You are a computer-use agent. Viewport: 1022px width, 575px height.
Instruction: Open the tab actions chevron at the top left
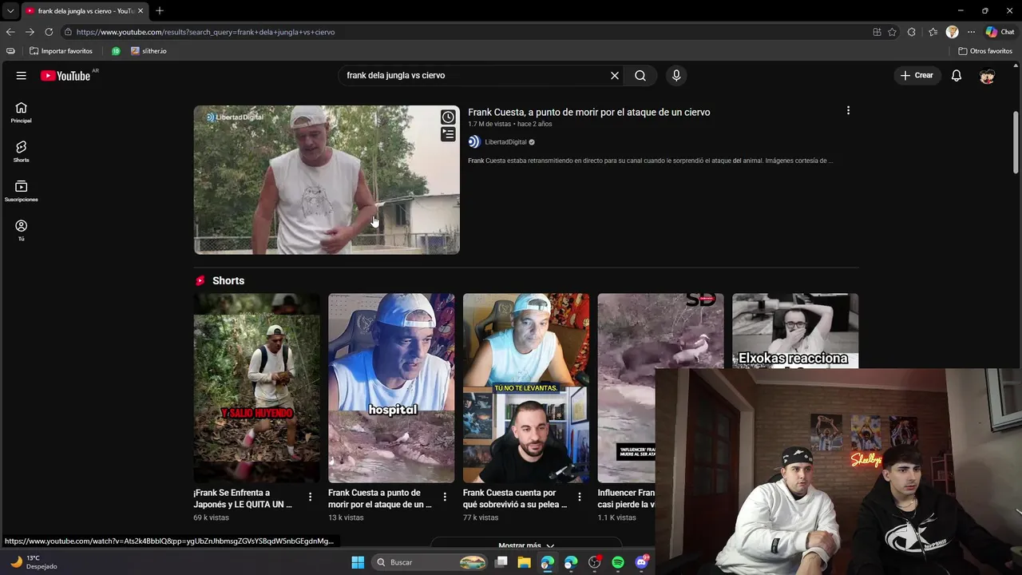(x=10, y=11)
